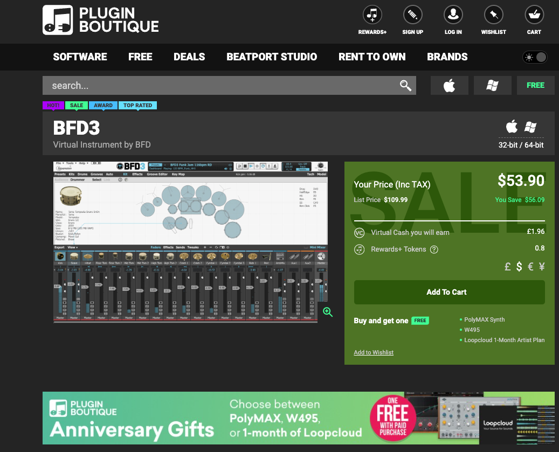The height and width of the screenshot is (452, 559).
Task: Click the Virtual Cash £1.96 value
Action: click(535, 232)
